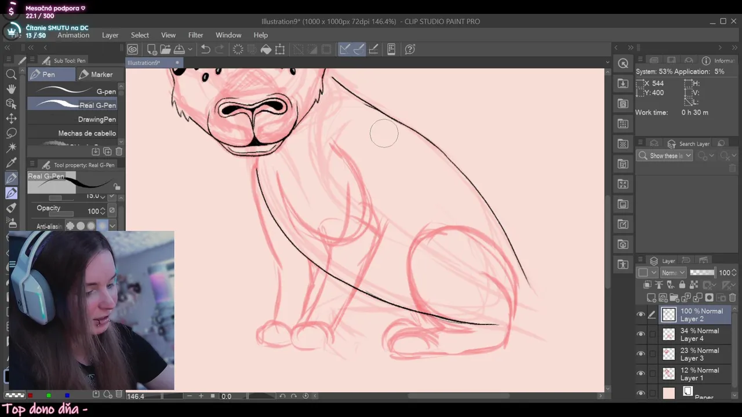Duplicate the sub tool icon
The image size is (742, 417).
107,151
